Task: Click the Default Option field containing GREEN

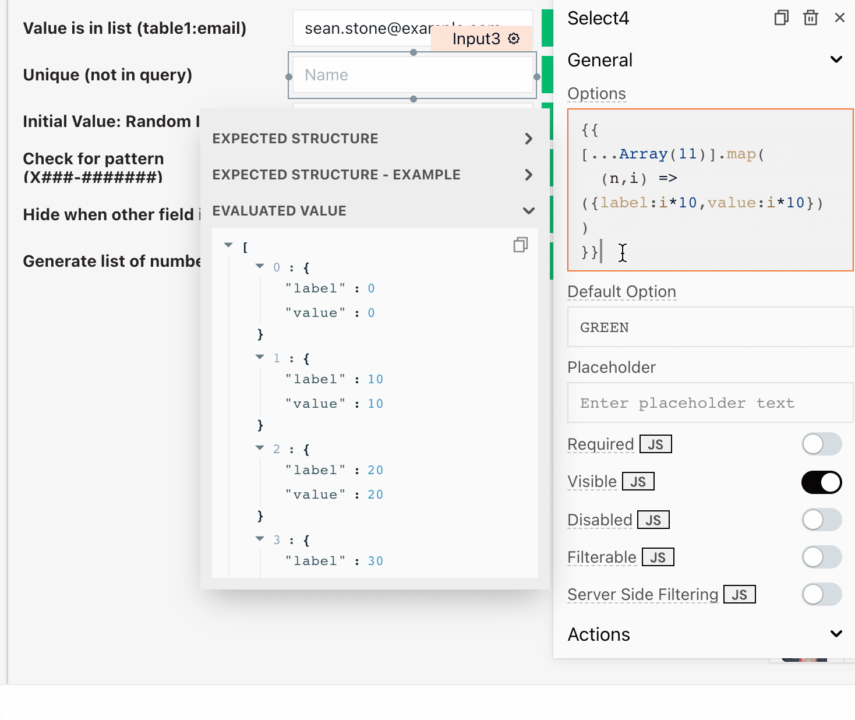Action: point(709,327)
